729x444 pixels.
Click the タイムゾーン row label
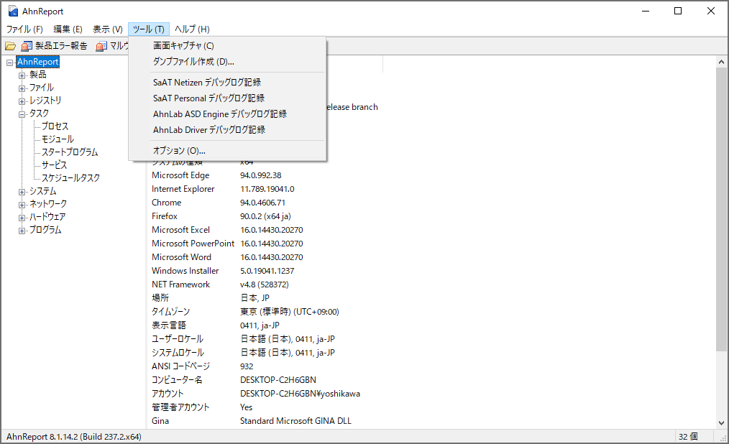coord(170,312)
